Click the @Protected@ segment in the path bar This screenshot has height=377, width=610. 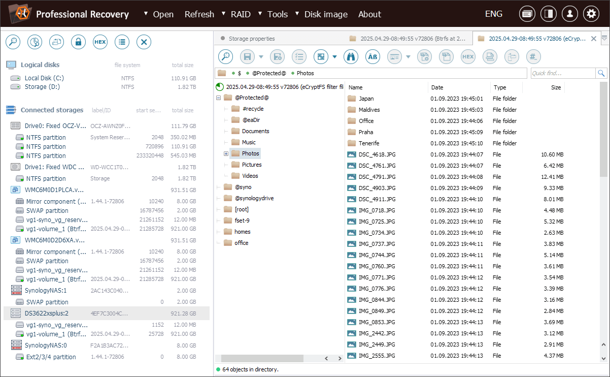point(269,73)
